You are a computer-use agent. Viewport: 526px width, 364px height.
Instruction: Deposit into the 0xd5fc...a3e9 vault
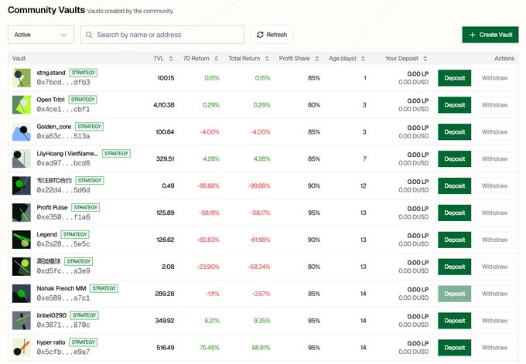pyautogui.click(x=455, y=267)
